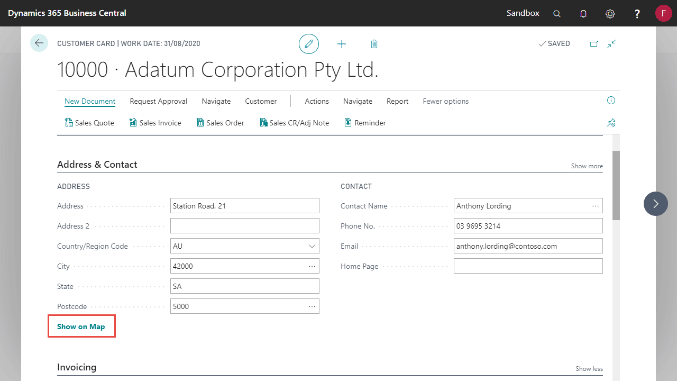Collapse the Address & Contact heading
677x381 pixels.
pyautogui.click(x=97, y=165)
